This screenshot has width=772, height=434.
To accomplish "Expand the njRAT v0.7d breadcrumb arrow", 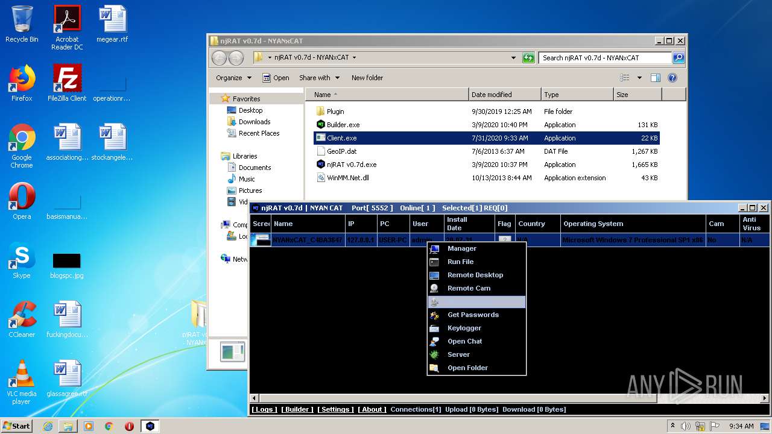I will tap(354, 58).
